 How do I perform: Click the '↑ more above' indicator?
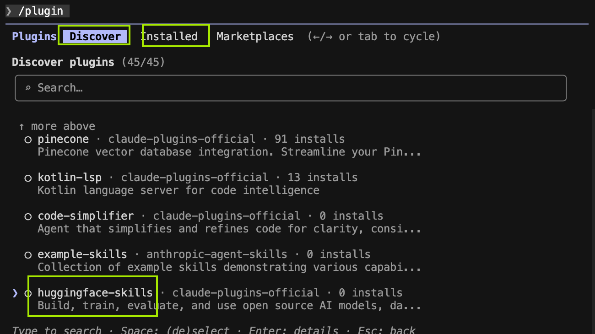57,126
